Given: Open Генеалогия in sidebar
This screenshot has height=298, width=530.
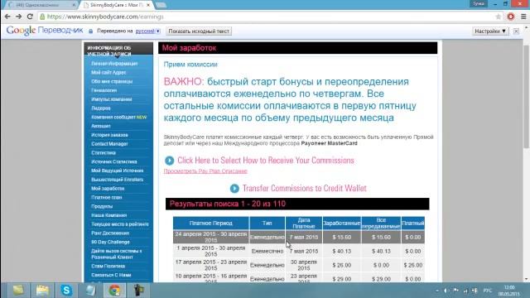Looking at the screenshot, I should point(104,90).
